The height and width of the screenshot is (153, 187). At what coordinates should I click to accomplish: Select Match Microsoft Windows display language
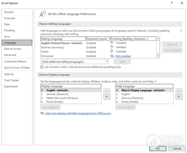[x=71, y=98]
